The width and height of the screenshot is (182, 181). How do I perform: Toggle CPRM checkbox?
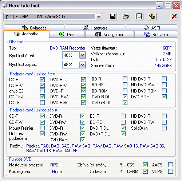pyautogui.click(x=145, y=172)
